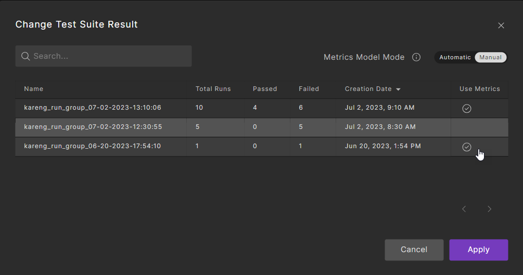Select the kareng_run_group_07-02-2023-12:30:55 row
Image resolution: width=523 pixels, height=275 pixels.
click(93, 127)
